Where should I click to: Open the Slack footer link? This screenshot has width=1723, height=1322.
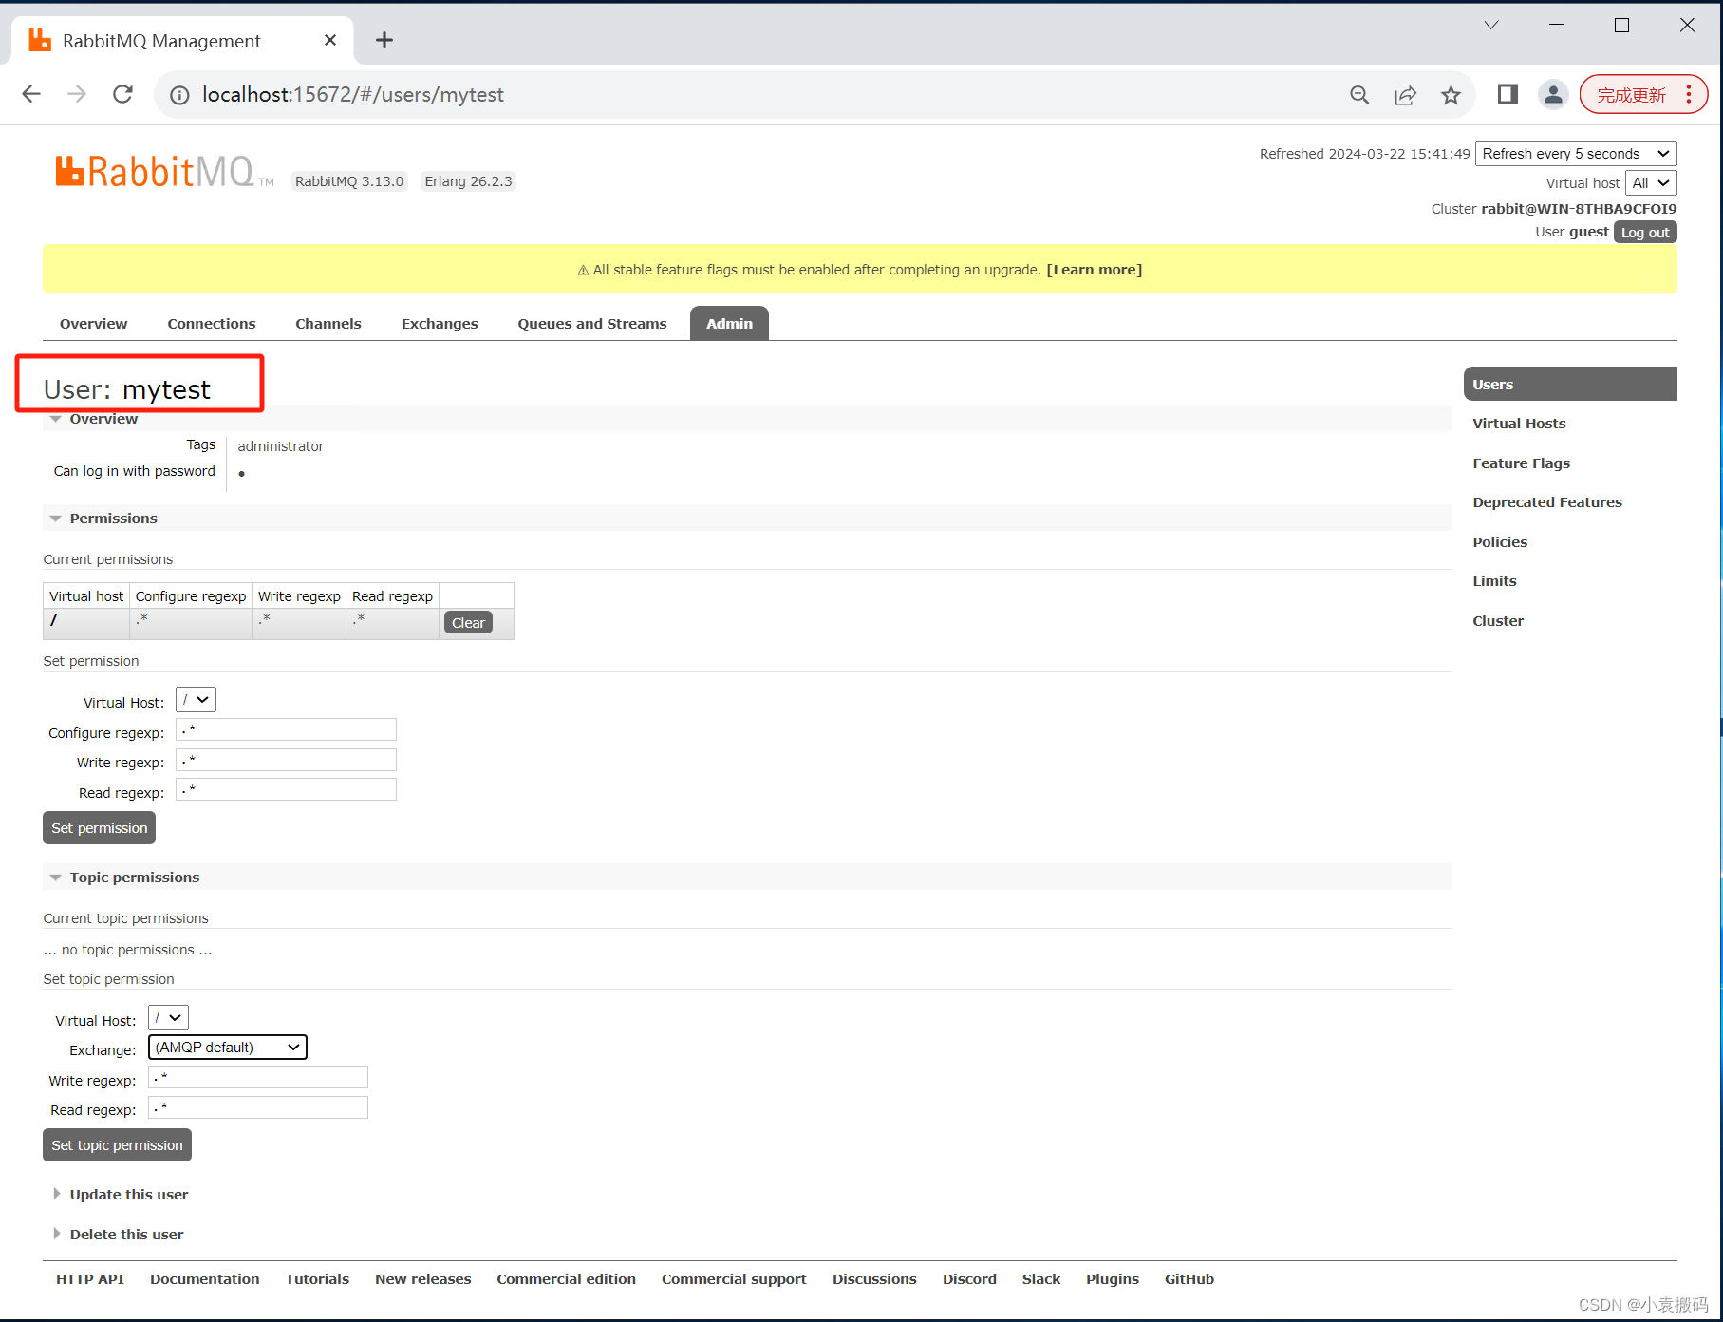(x=1041, y=1279)
